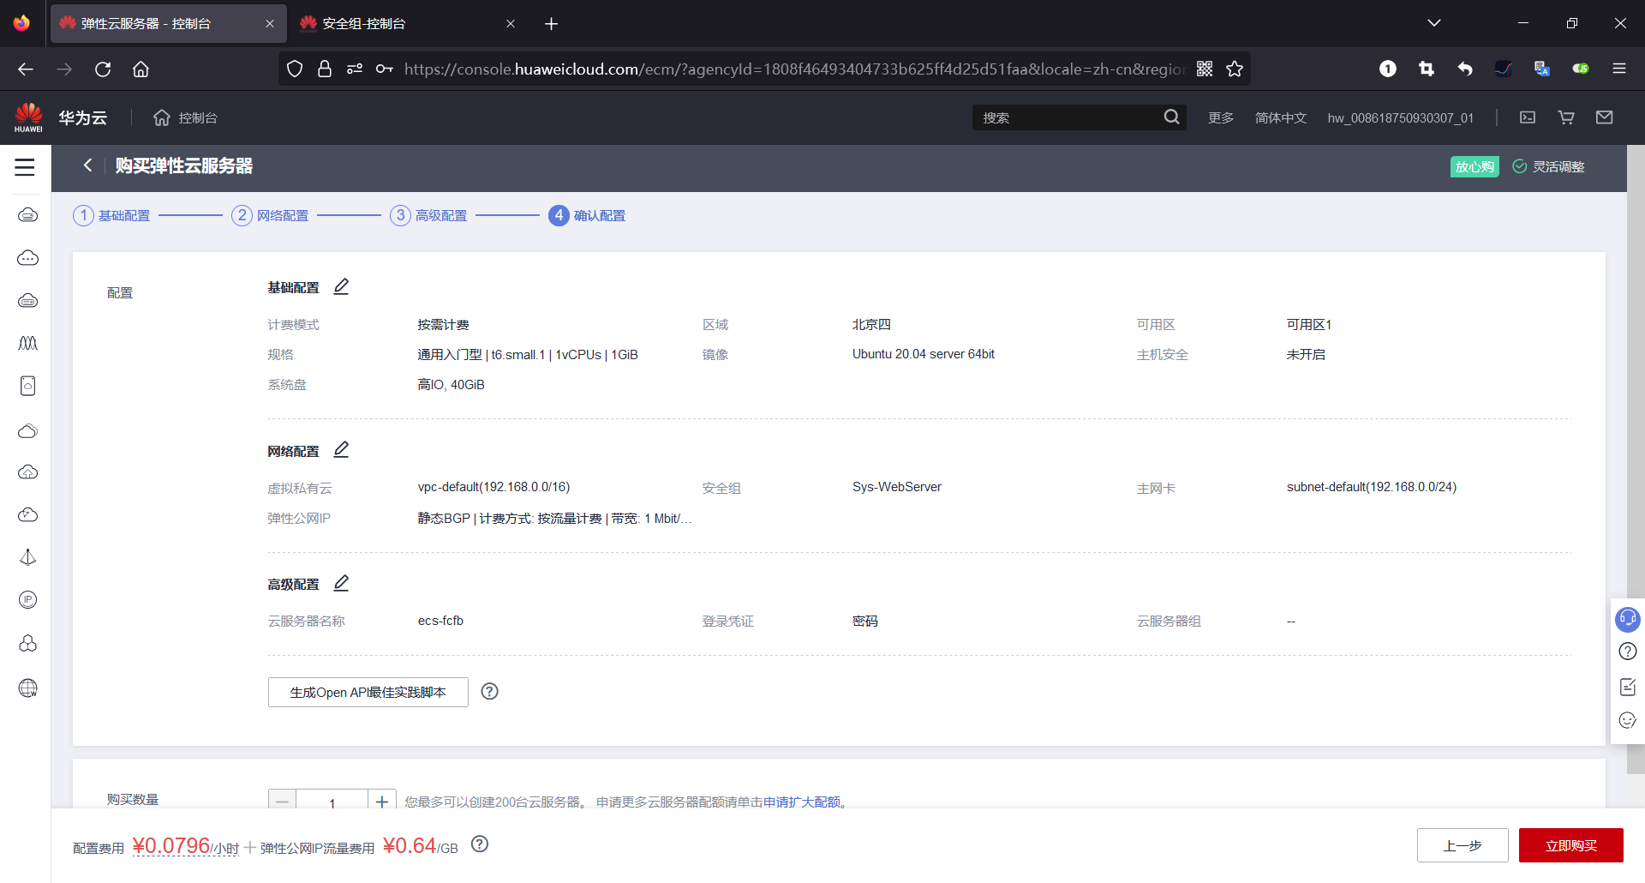Open the customer service headset icon

pos(1627,618)
